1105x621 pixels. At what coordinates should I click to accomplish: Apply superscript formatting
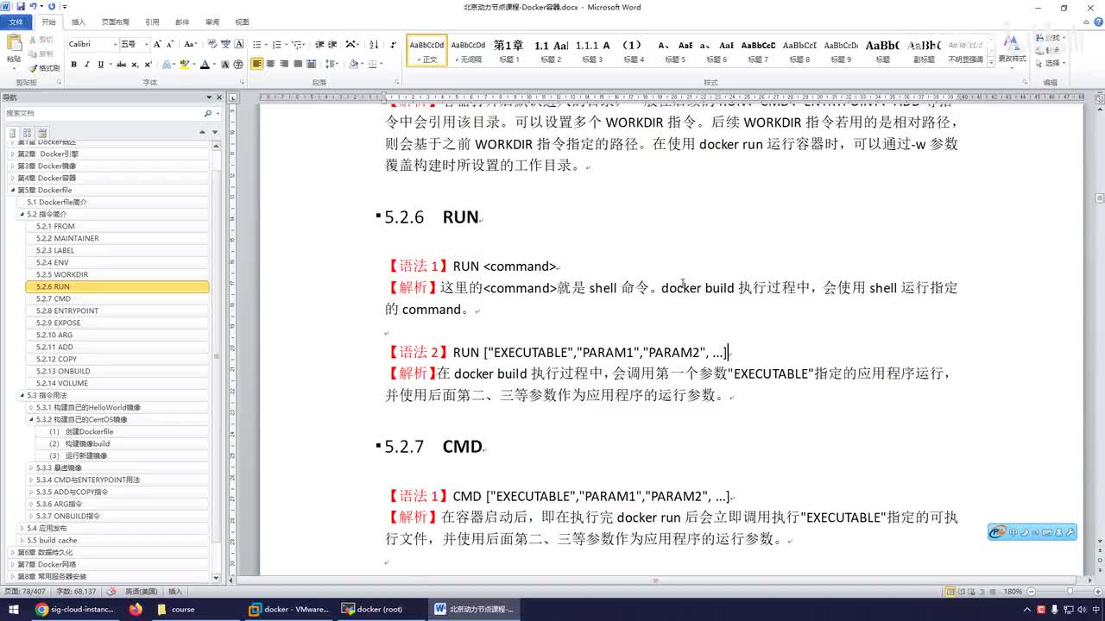point(148,64)
